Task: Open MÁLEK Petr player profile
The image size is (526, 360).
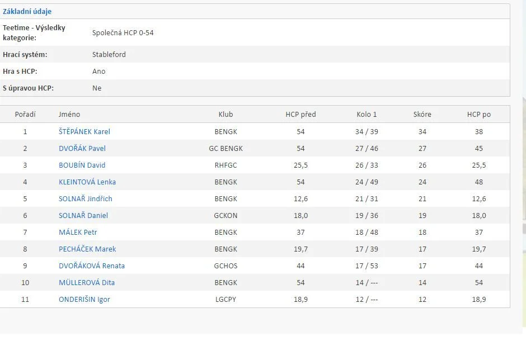Action: (78, 232)
